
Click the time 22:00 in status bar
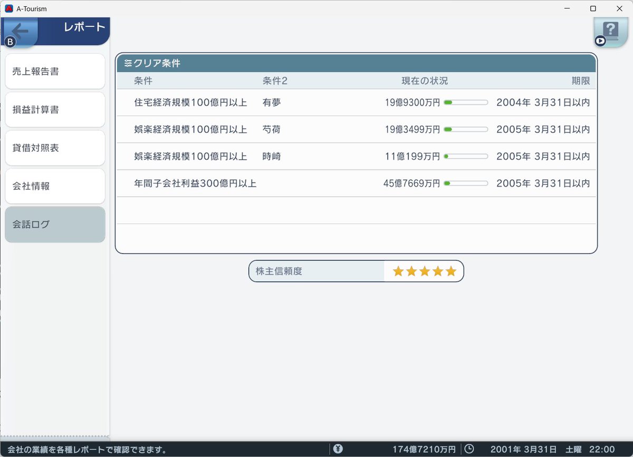(x=602, y=450)
